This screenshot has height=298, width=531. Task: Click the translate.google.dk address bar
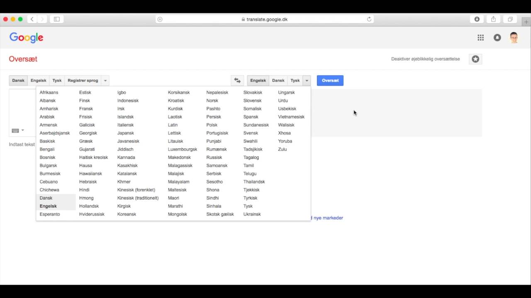click(x=264, y=19)
